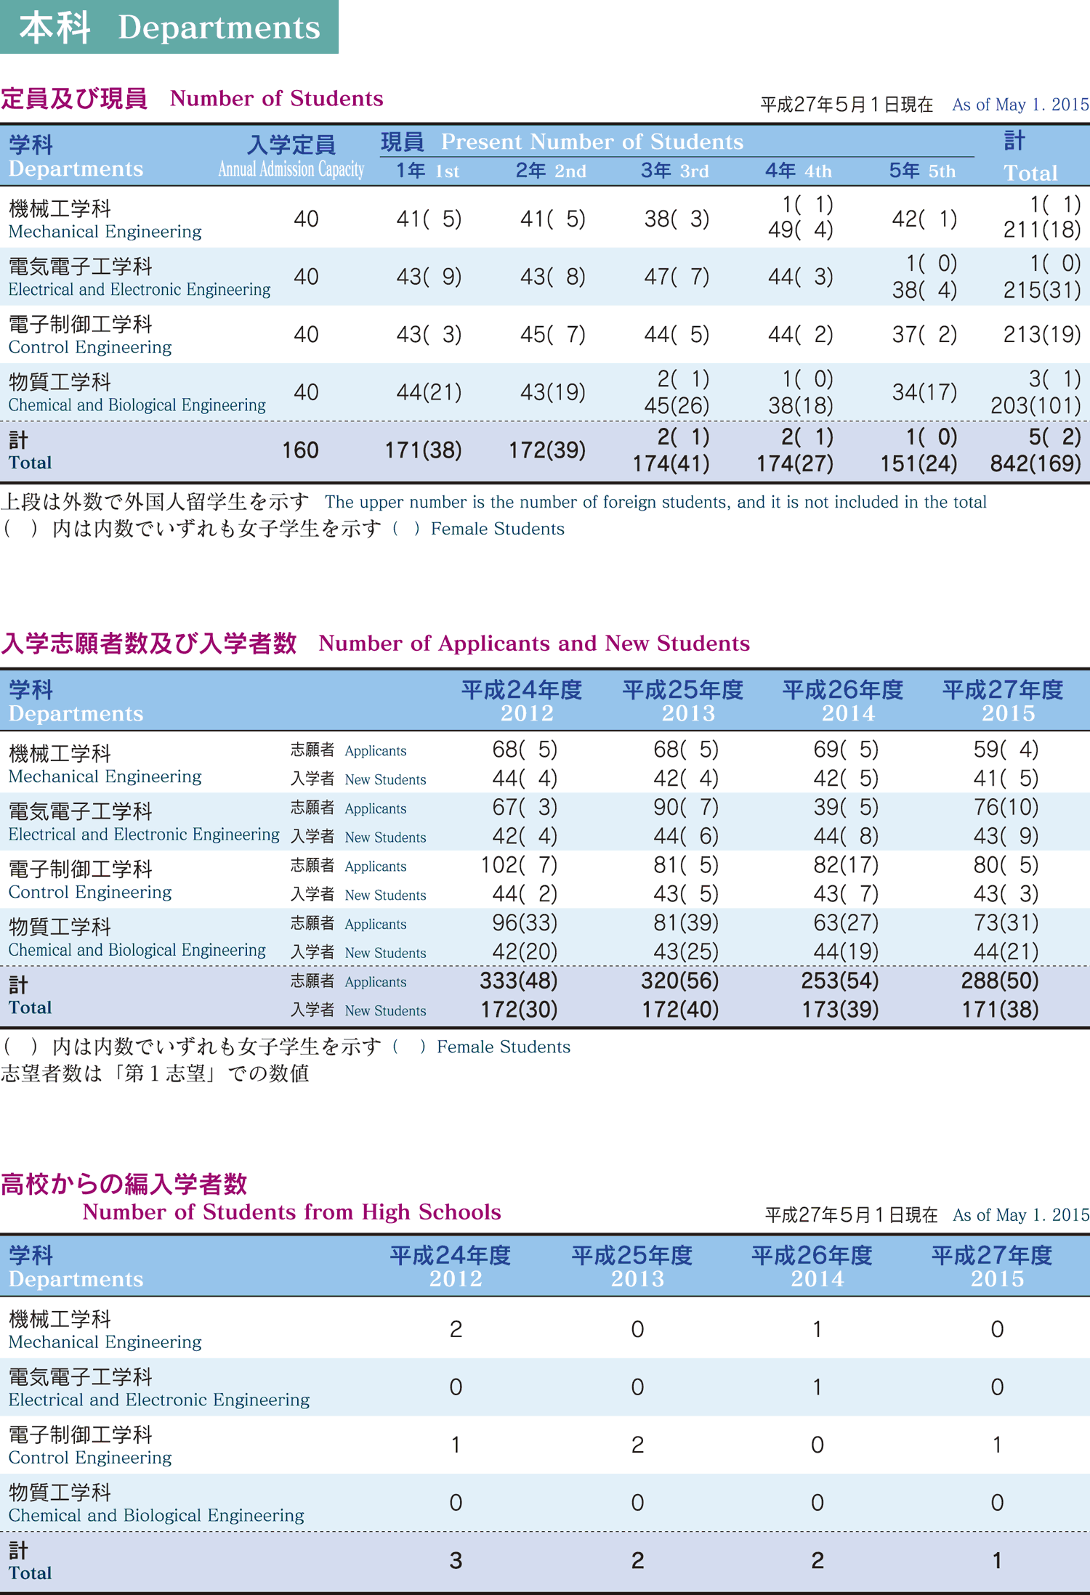Click Control Engineering total 213(19)
1090x1595 pixels.
pyautogui.click(x=1042, y=334)
